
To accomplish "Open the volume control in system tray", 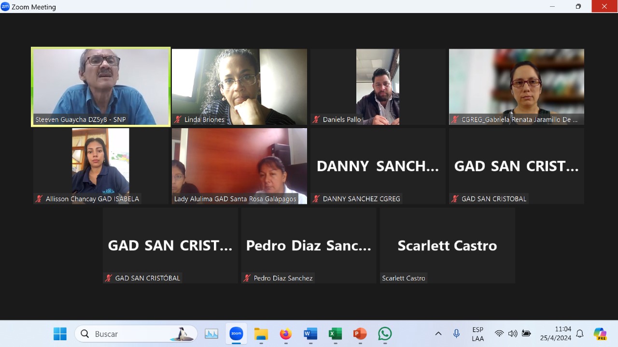I will tap(513, 334).
